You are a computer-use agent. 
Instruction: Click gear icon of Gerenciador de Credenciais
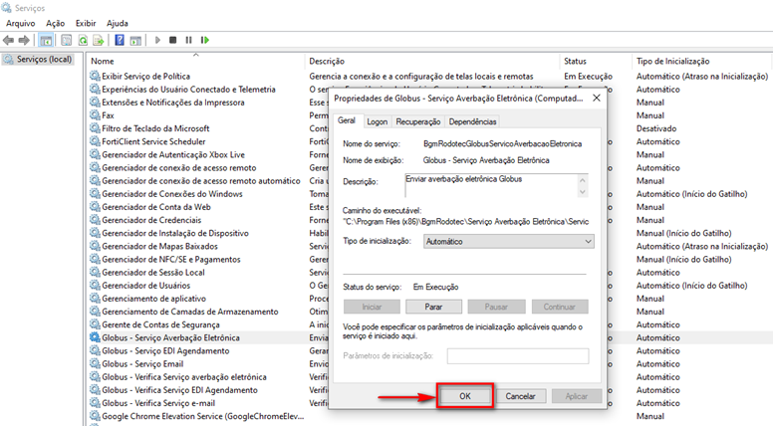[95, 220]
